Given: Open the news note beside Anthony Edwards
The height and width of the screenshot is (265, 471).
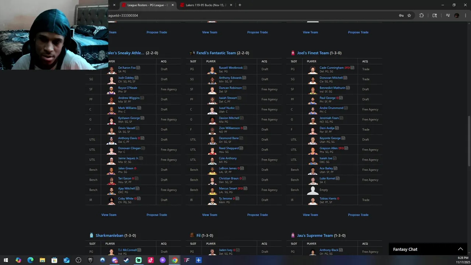Looking at the screenshot, I should tap(244, 78).
